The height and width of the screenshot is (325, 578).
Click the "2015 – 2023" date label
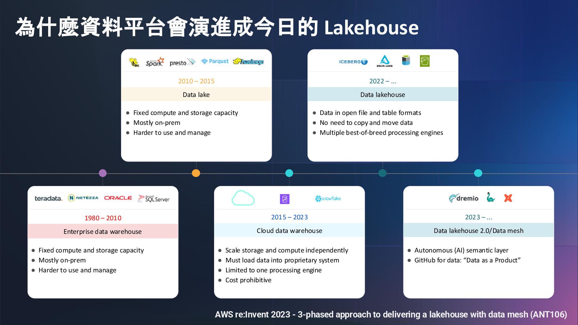pyautogui.click(x=289, y=217)
